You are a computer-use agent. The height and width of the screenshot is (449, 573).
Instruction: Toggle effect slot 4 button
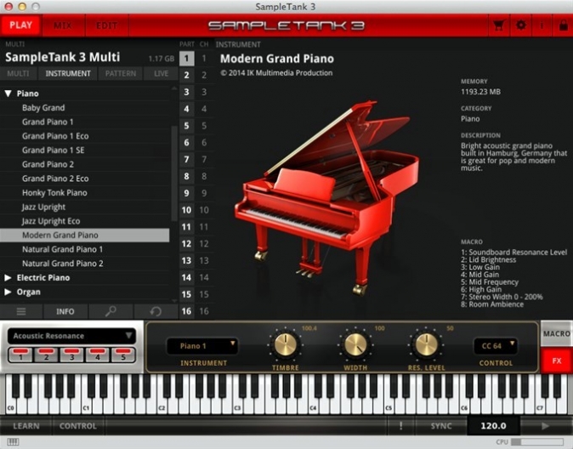(x=97, y=355)
